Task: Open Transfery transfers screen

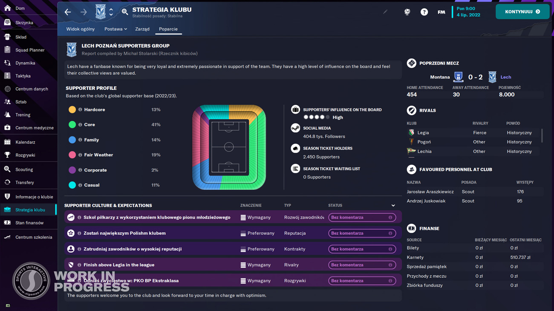Action: 25,183
